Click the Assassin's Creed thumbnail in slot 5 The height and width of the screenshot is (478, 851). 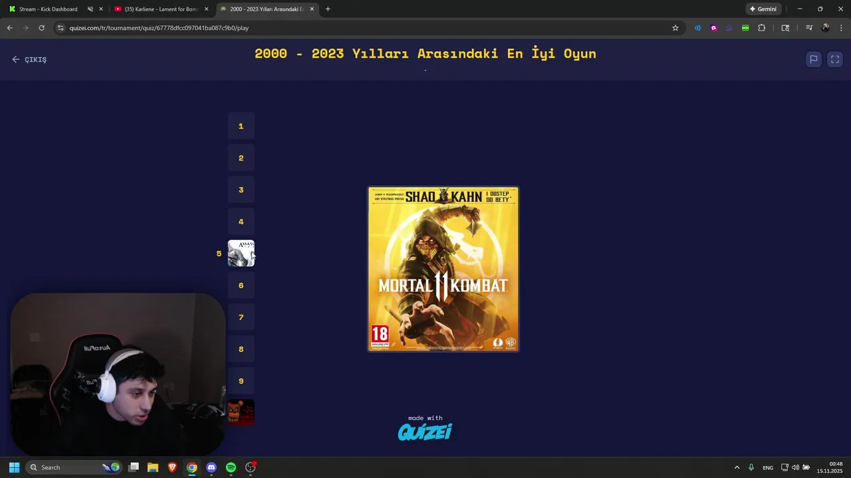(241, 254)
